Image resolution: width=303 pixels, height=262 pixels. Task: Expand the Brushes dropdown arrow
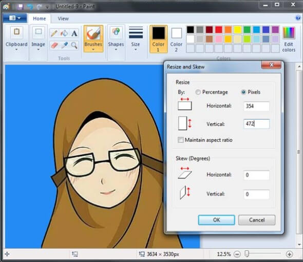93,50
